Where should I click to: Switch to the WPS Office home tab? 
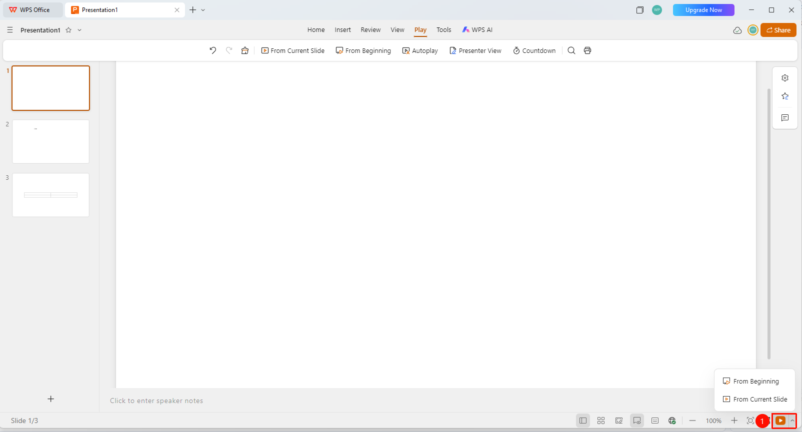point(33,10)
